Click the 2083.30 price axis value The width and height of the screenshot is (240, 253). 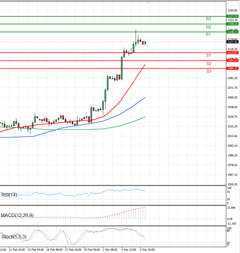(x=232, y=78)
